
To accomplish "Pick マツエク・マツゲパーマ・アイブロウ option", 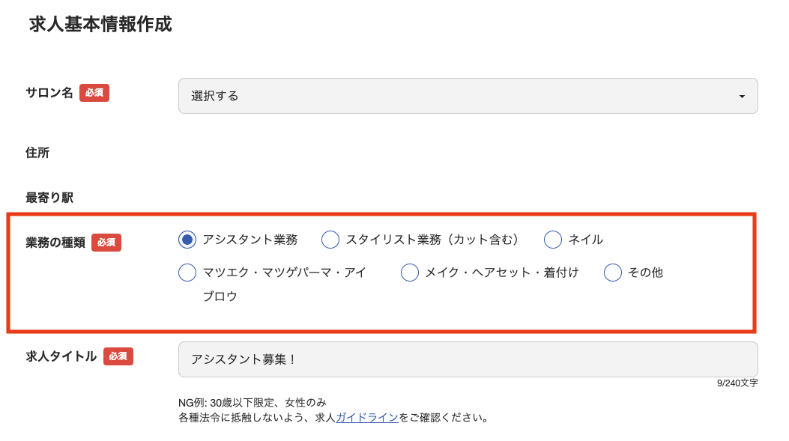I will click(x=187, y=273).
